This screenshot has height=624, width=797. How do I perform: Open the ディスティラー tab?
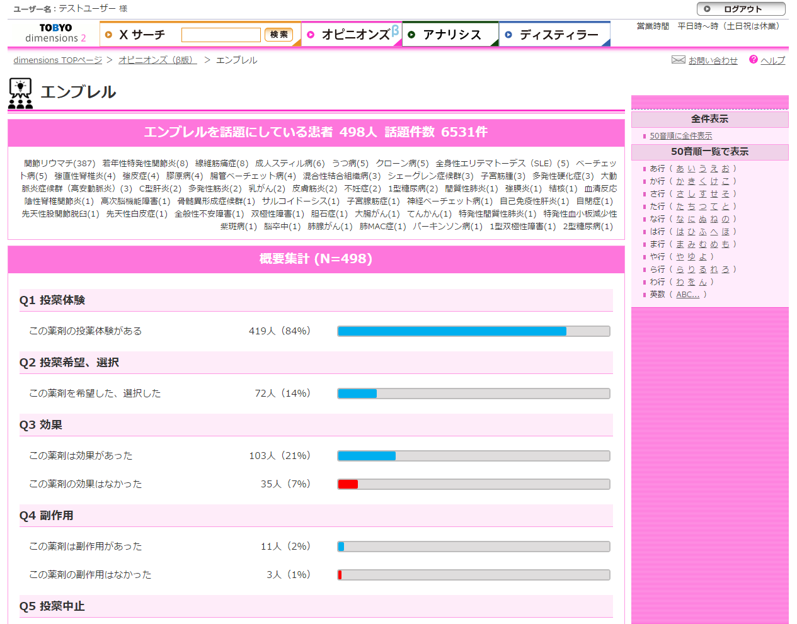554,34
